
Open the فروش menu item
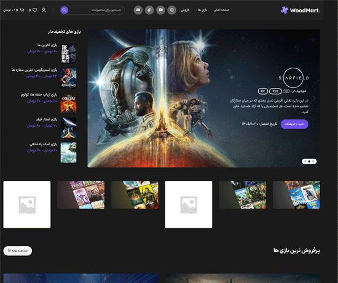click(x=185, y=10)
